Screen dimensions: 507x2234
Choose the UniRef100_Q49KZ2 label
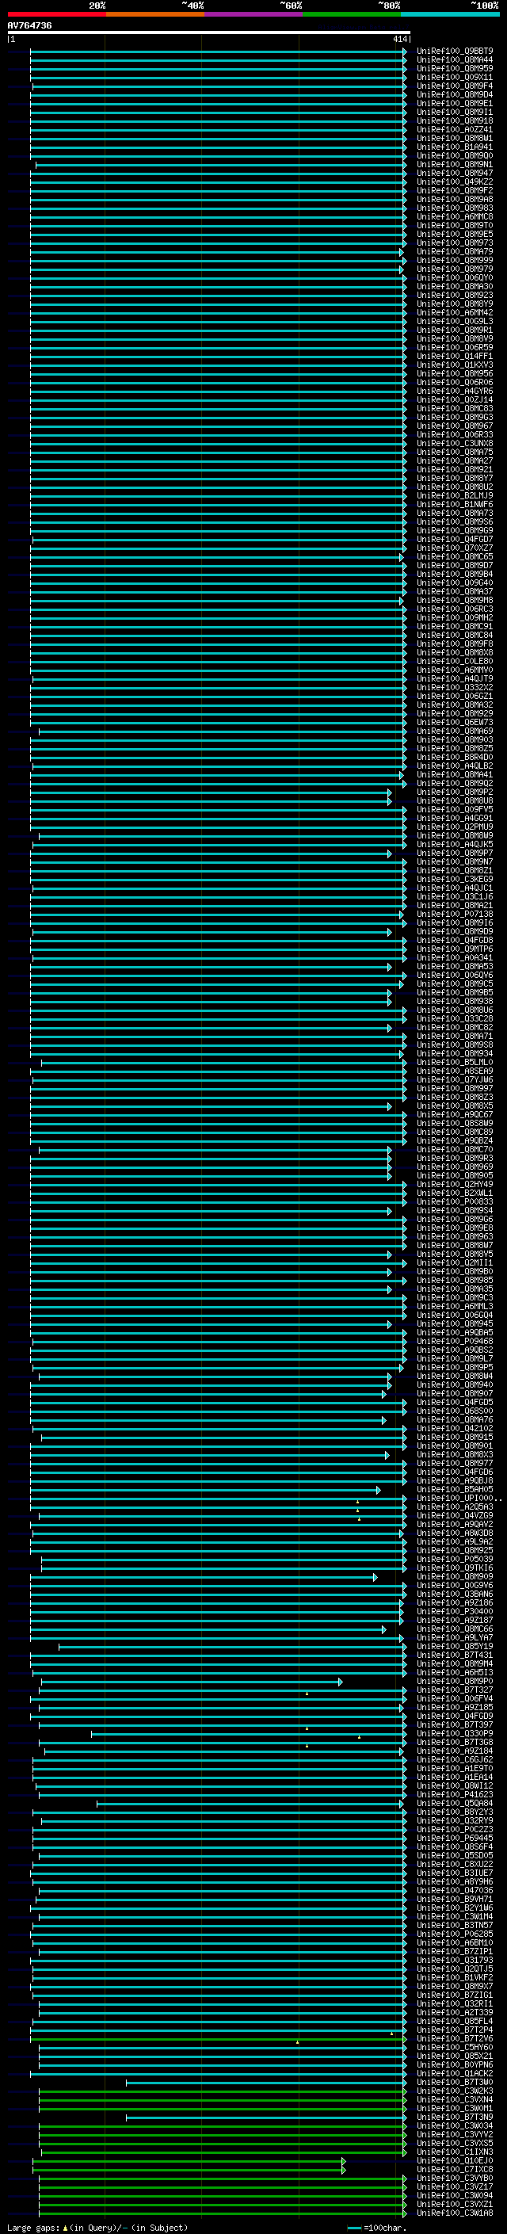(x=455, y=181)
